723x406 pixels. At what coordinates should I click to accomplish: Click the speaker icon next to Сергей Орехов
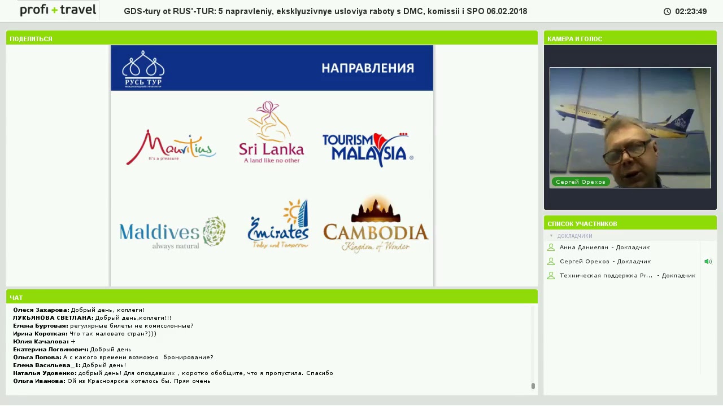tap(708, 262)
